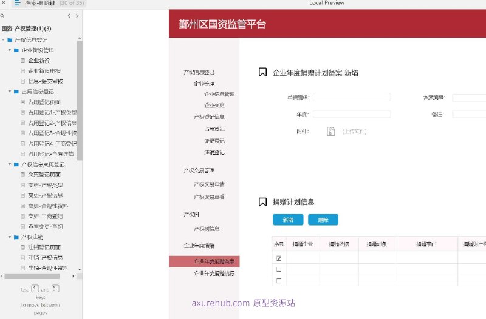Click bookmark icon beside 企业年度捐赠计划备案-新增

[262, 72]
